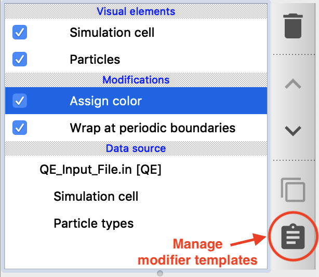Image resolution: width=319 pixels, height=277 pixels.
Task: Grab the panel resize handle dot
Action: [x=160, y=273]
